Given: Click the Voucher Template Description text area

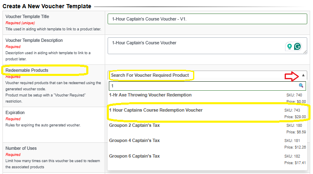Looking at the screenshot, I should tap(207, 46).
